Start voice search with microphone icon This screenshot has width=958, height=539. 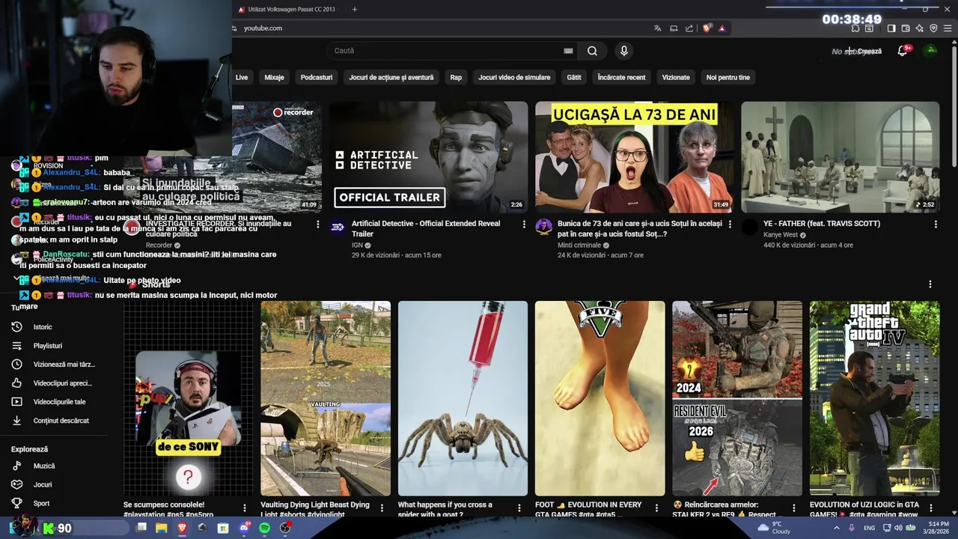623,51
